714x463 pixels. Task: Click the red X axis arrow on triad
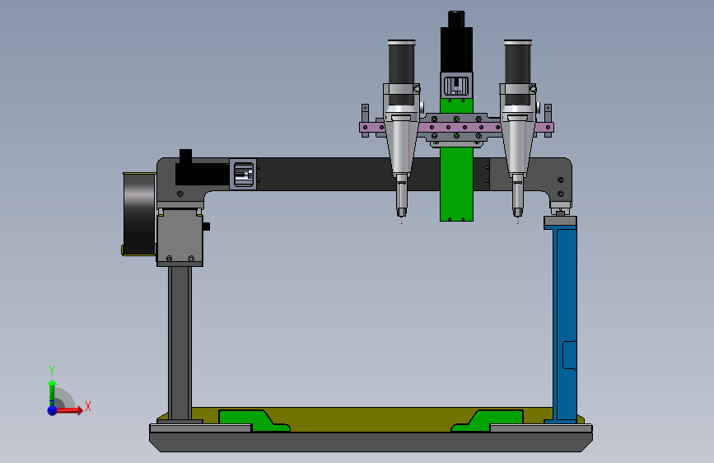pos(69,410)
